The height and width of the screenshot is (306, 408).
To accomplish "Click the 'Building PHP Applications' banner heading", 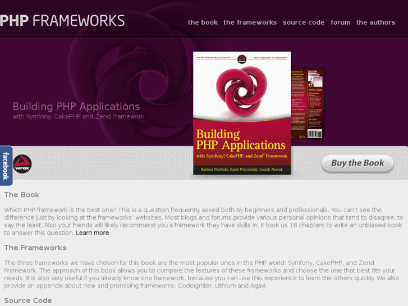I will point(76,107).
